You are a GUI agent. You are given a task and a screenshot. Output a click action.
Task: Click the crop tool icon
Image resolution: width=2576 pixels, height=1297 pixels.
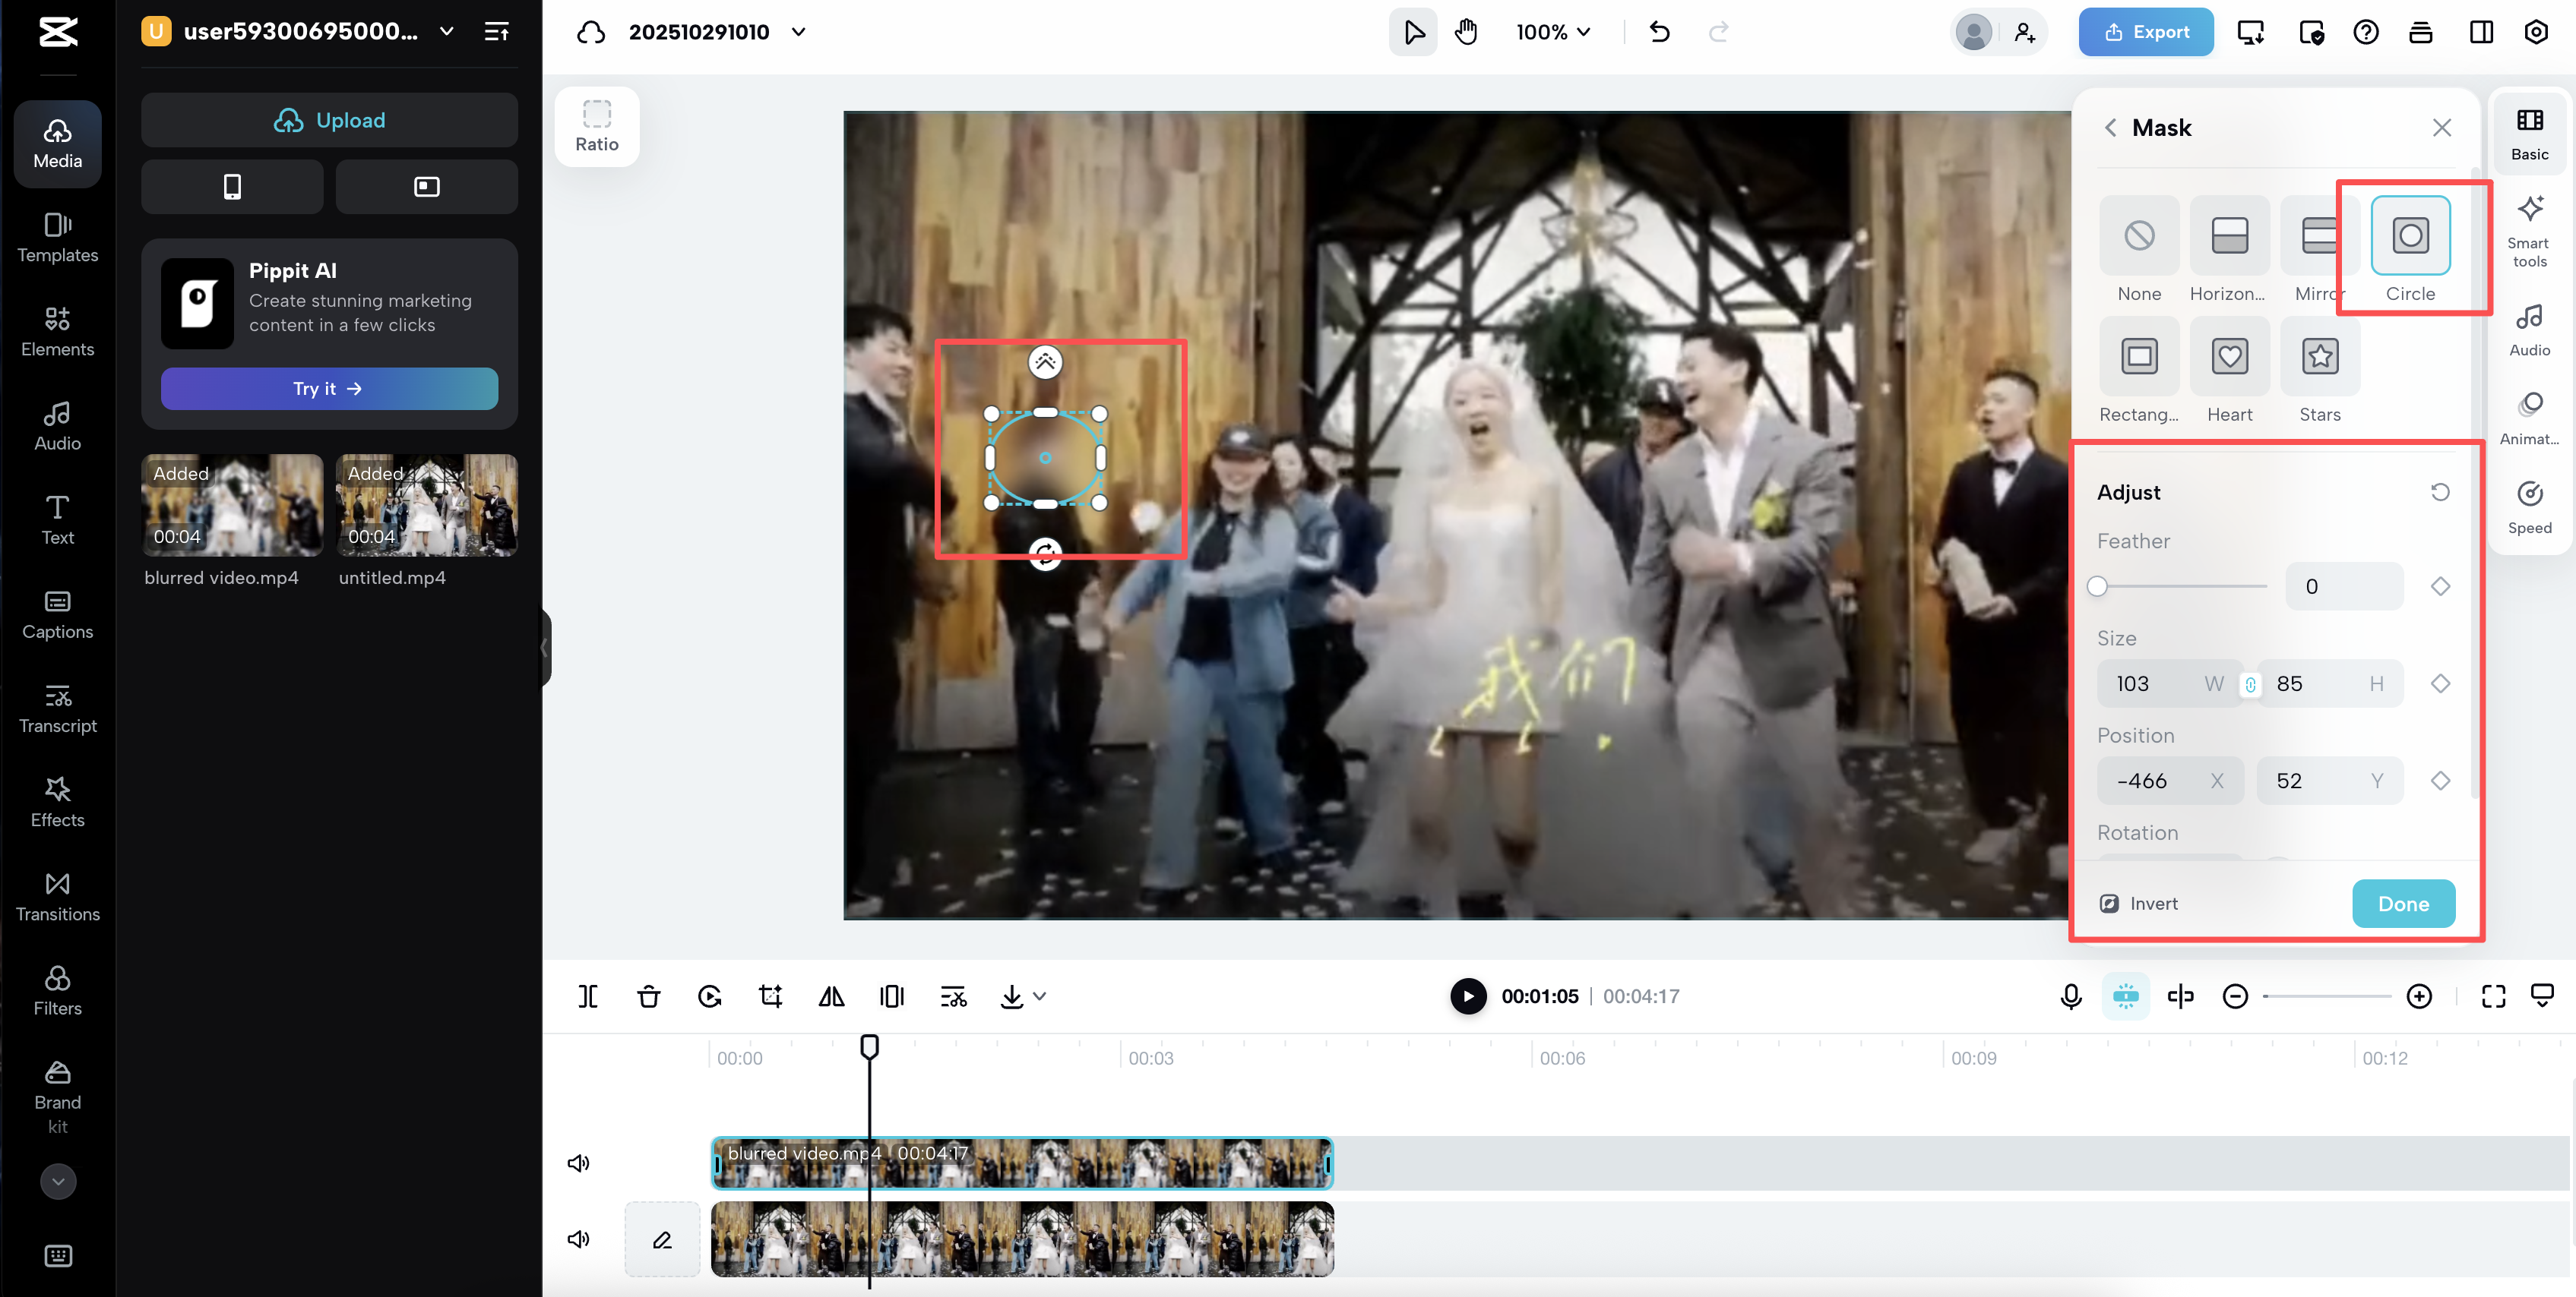point(770,996)
